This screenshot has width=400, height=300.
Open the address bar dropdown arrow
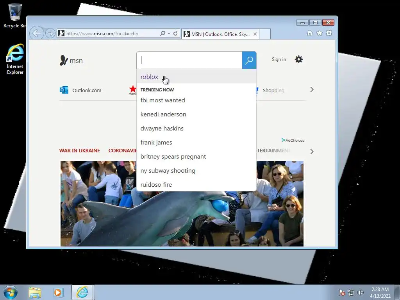169,34
